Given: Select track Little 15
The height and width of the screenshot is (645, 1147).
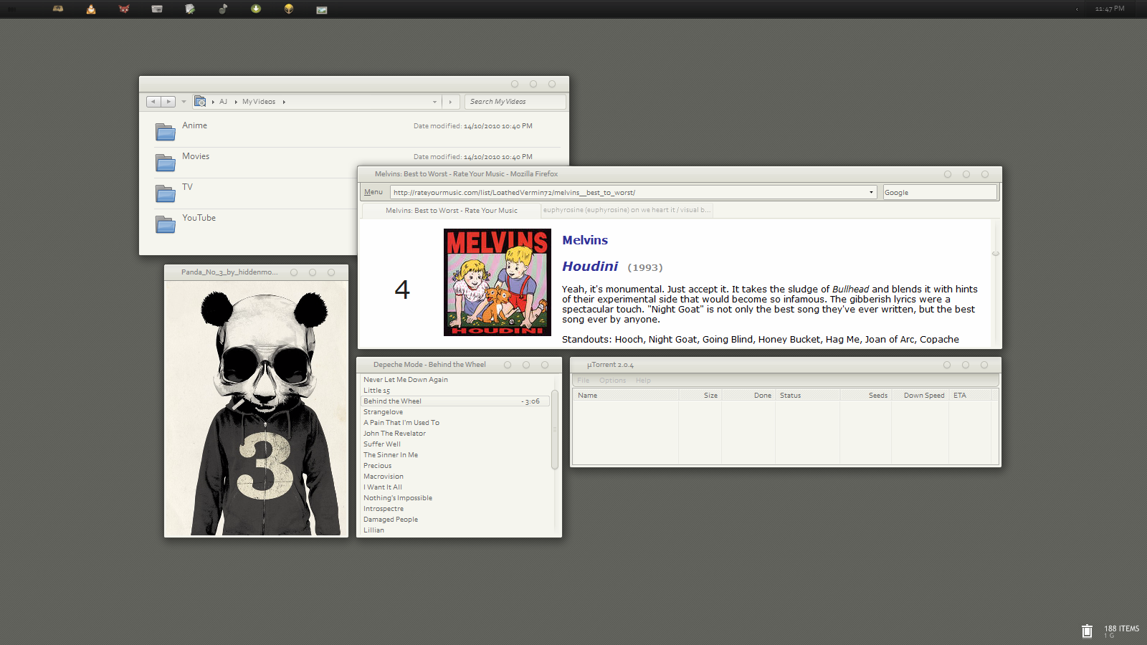Looking at the screenshot, I should point(376,391).
